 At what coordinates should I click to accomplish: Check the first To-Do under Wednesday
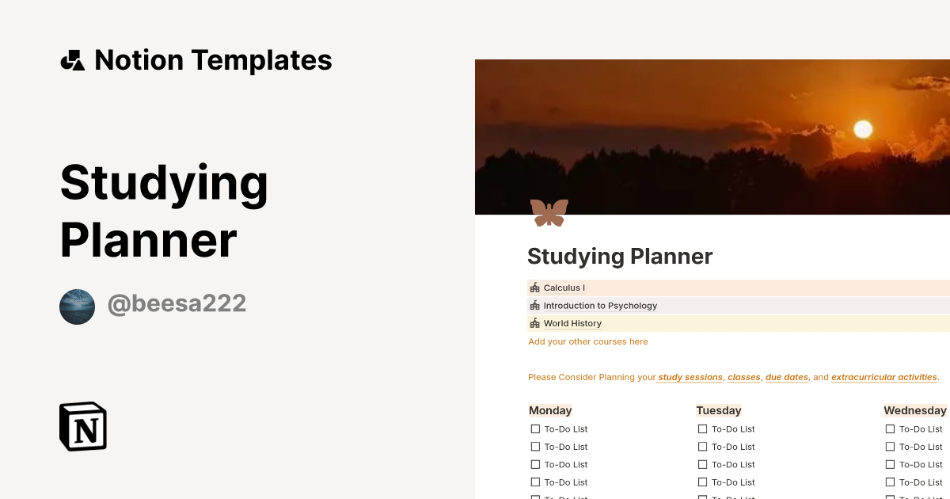(x=890, y=429)
